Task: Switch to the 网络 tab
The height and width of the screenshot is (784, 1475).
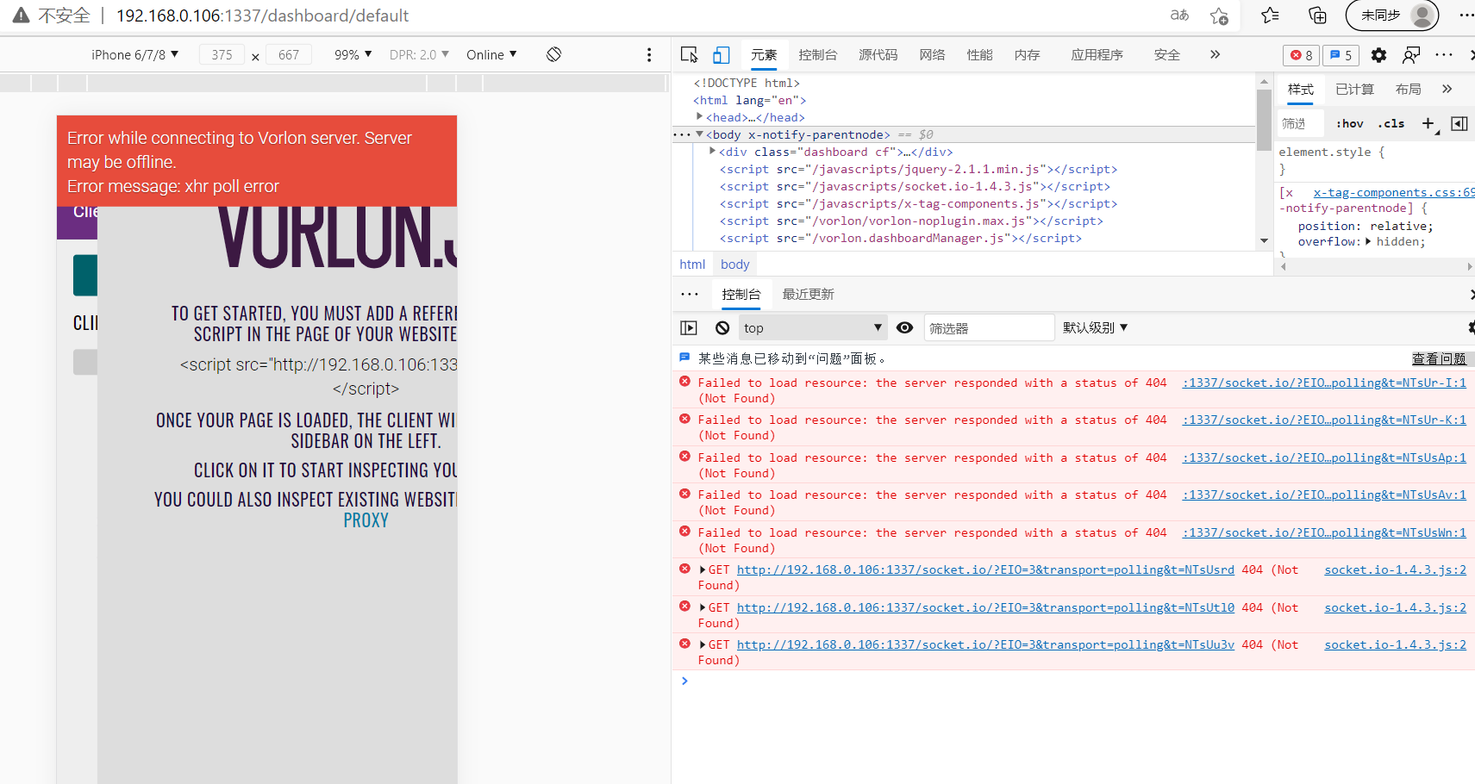Action: pos(932,55)
